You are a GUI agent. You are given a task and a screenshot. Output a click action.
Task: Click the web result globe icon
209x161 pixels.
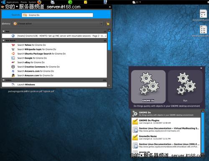pyautogui.click(x=13, y=36)
